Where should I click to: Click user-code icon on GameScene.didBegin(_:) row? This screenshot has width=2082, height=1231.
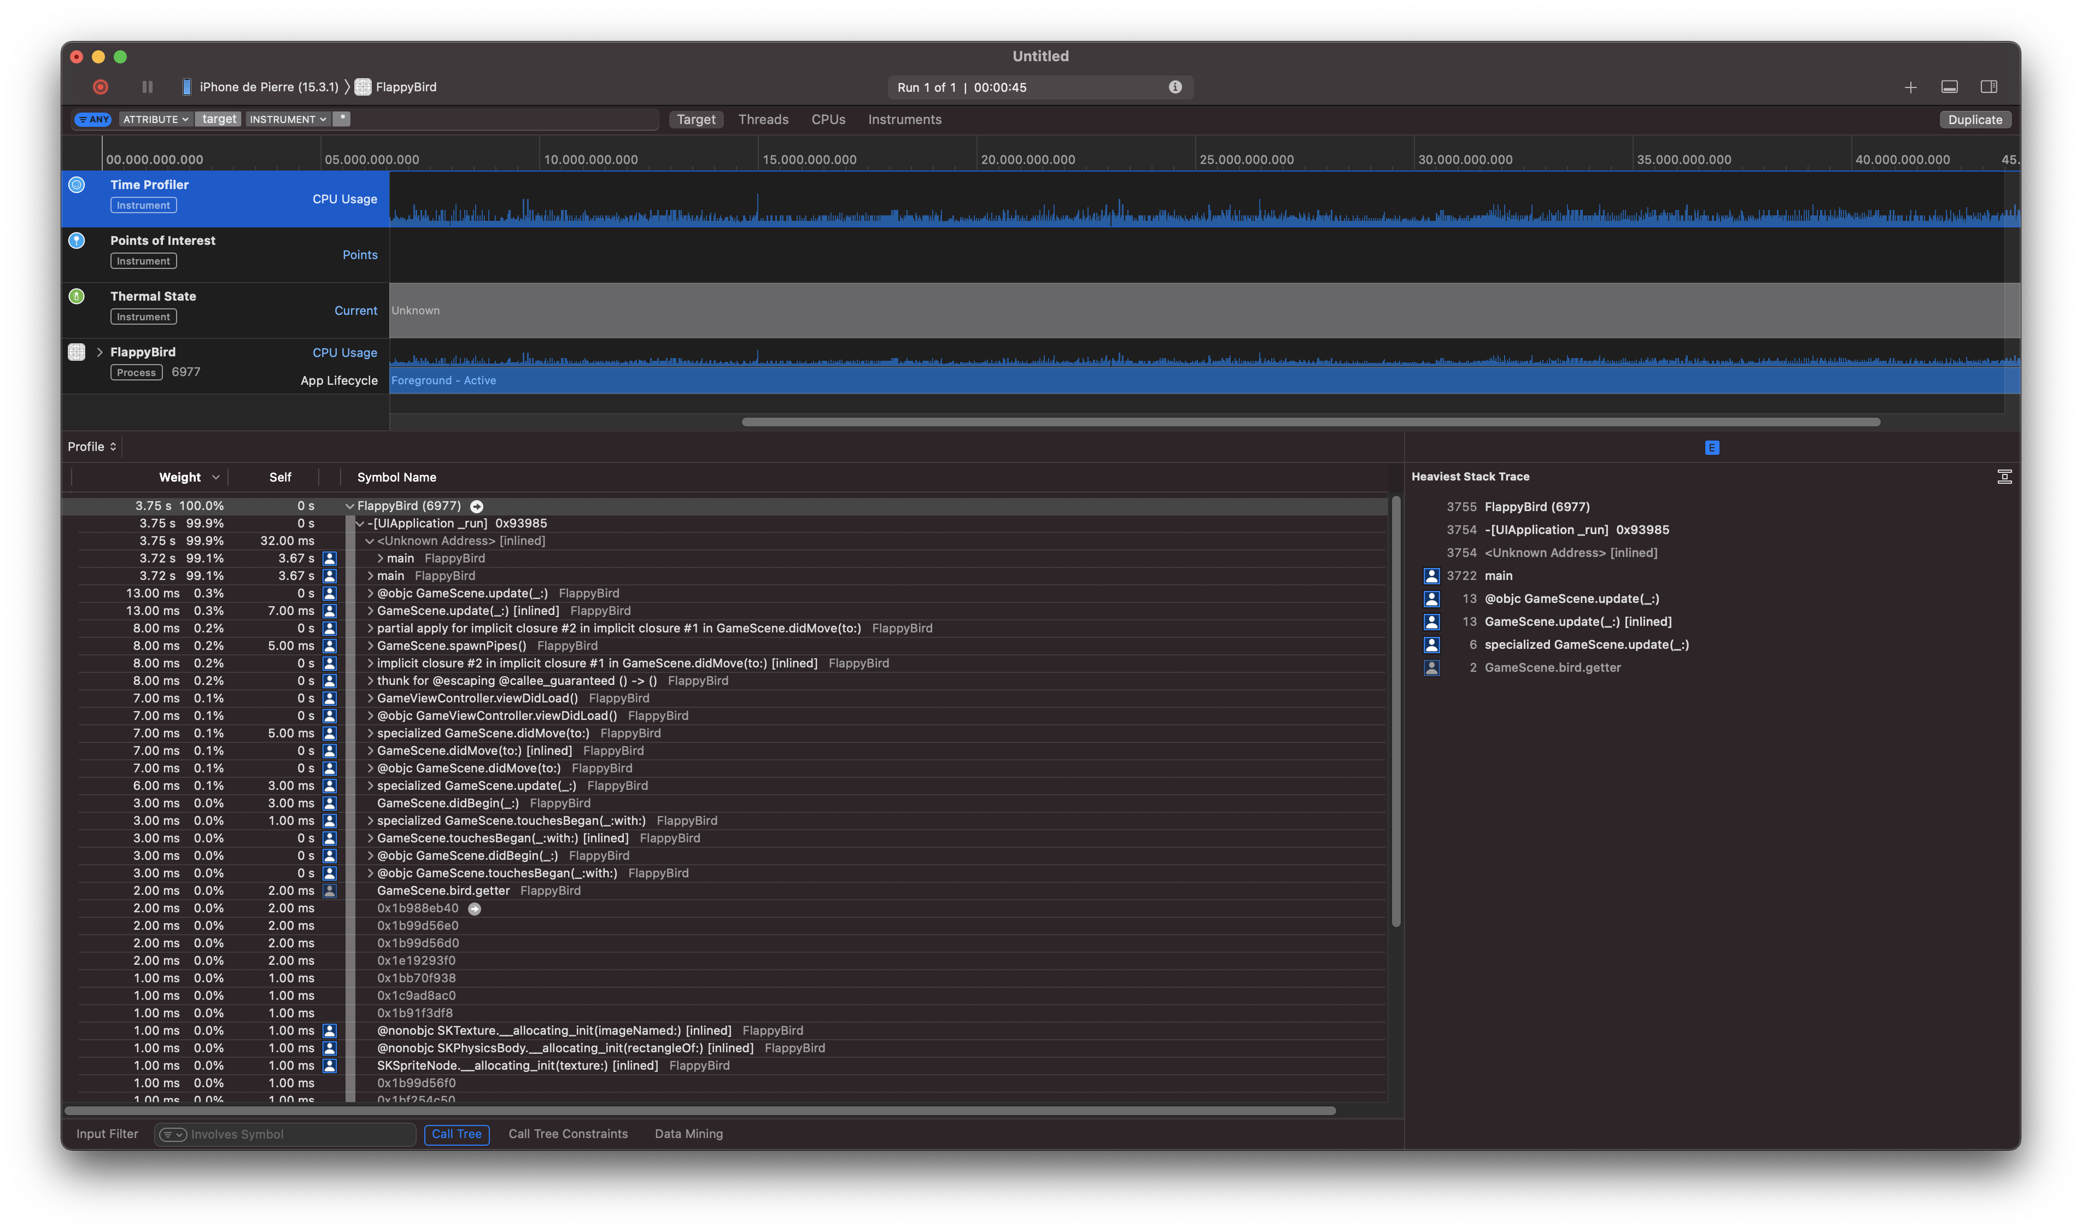click(x=329, y=803)
